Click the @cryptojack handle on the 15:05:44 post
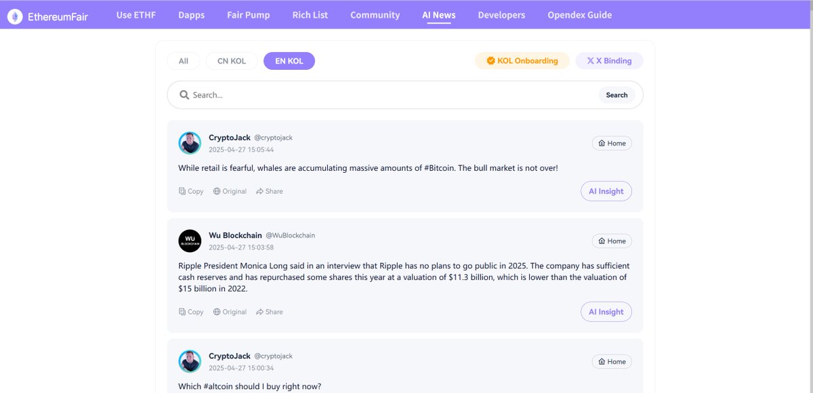This screenshot has height=393, width=813. tap(274, 138)
